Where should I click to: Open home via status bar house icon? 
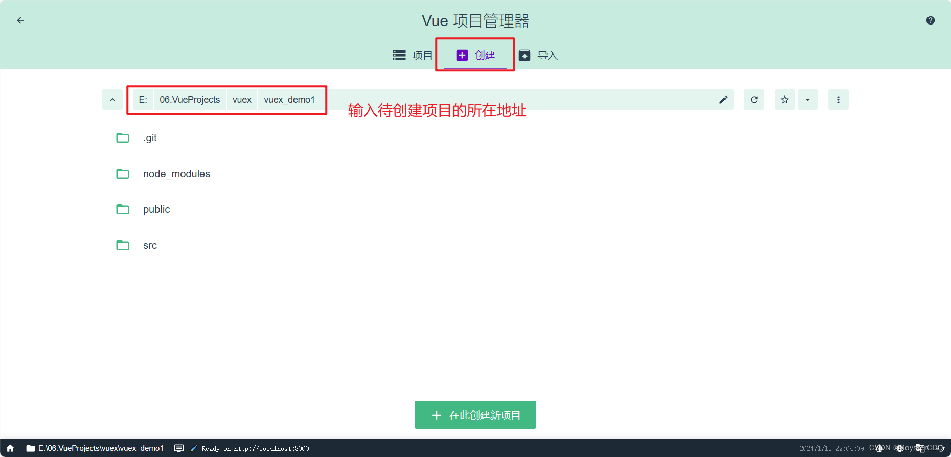point(10,448)
